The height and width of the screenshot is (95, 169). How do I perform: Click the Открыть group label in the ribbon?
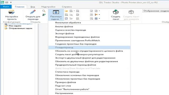click(35, 22)
